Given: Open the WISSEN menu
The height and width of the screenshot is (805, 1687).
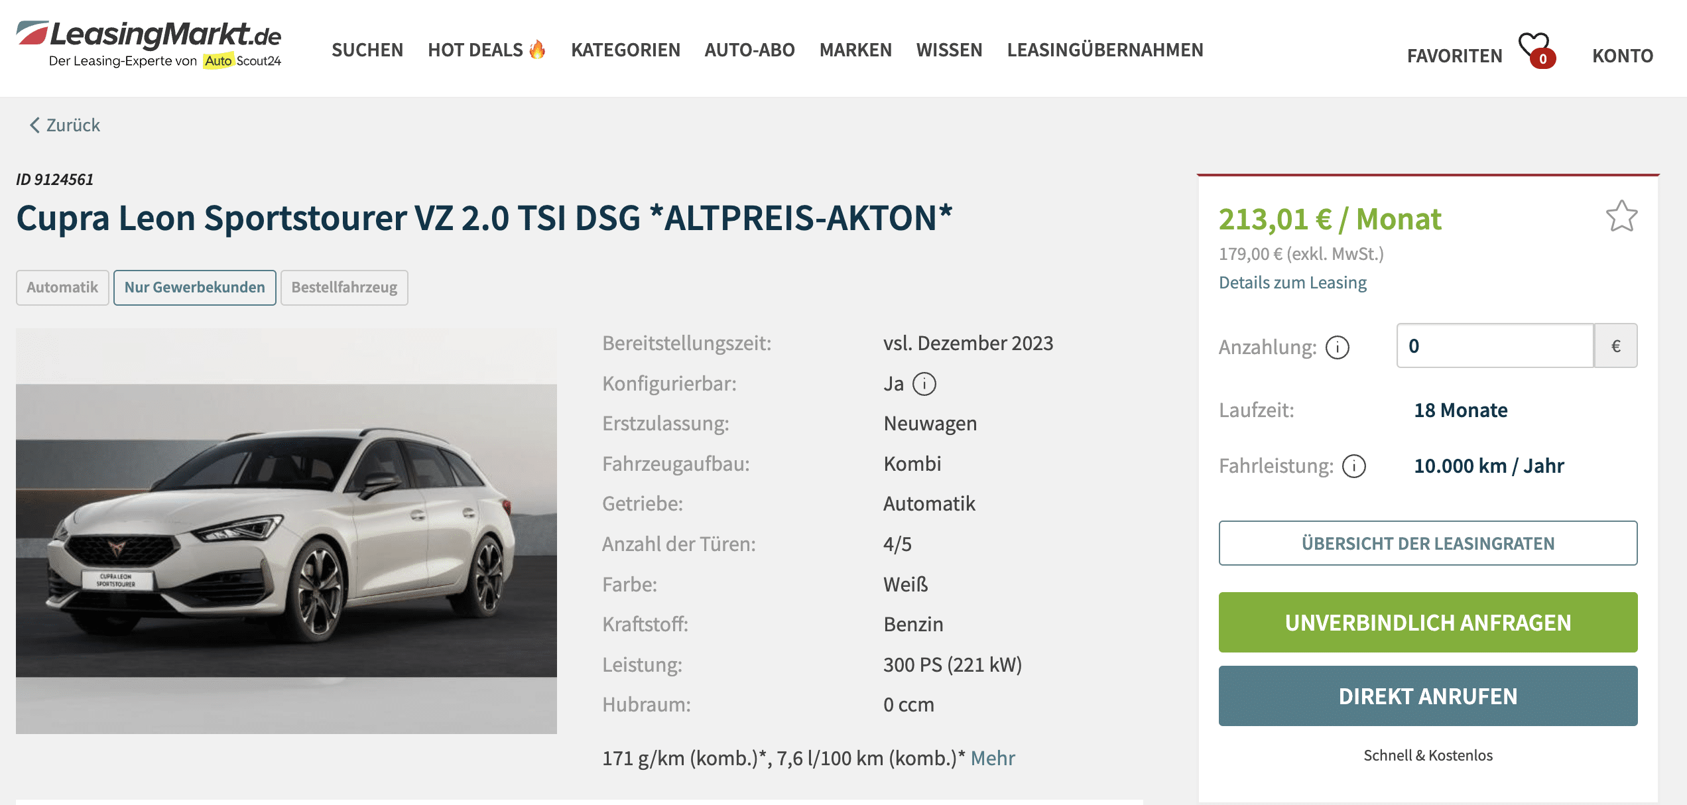Looking at the screenshot, I should click(949, 50).
